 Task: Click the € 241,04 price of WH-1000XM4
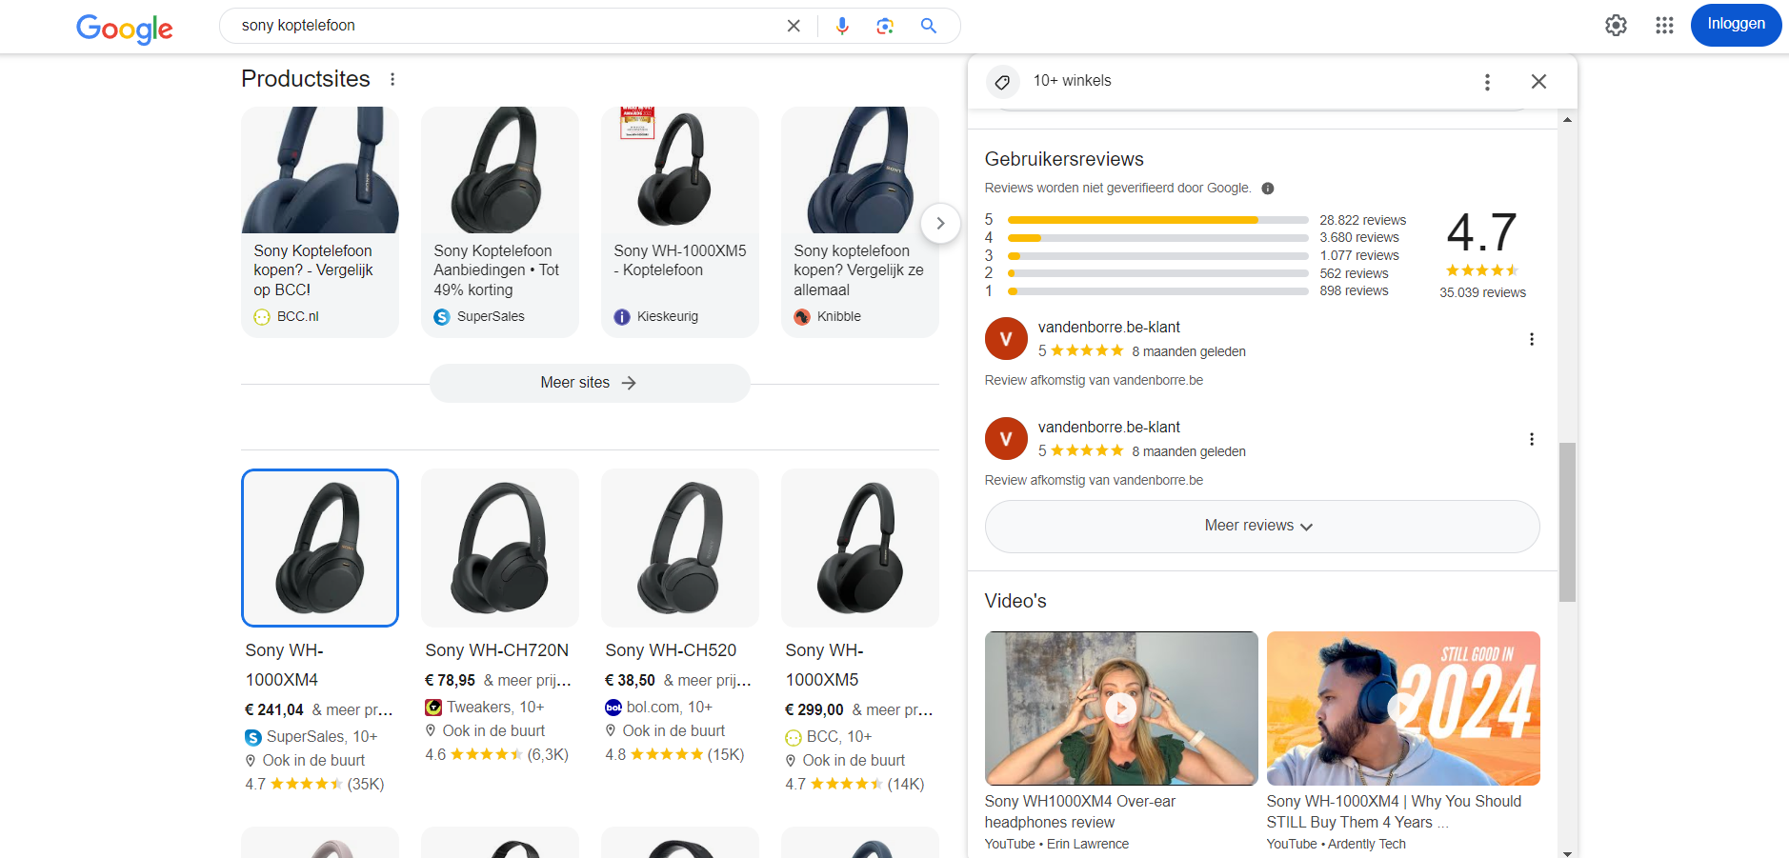(x=274, y=710)
